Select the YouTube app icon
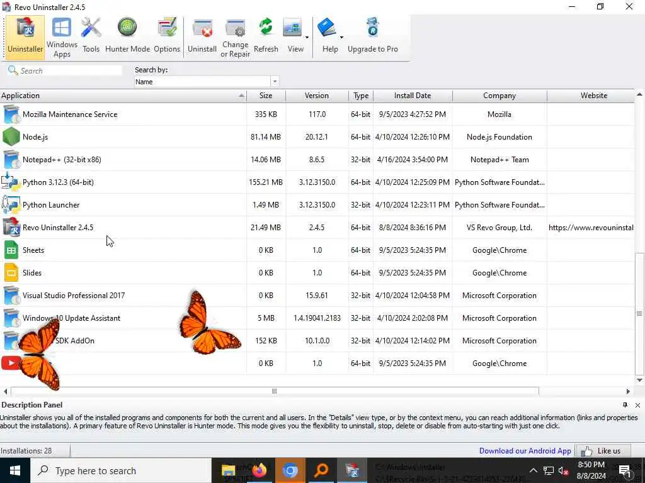Image resolution: width=645 pixels, height=483 pixels. pyautogui.click(x=11, y=363)
